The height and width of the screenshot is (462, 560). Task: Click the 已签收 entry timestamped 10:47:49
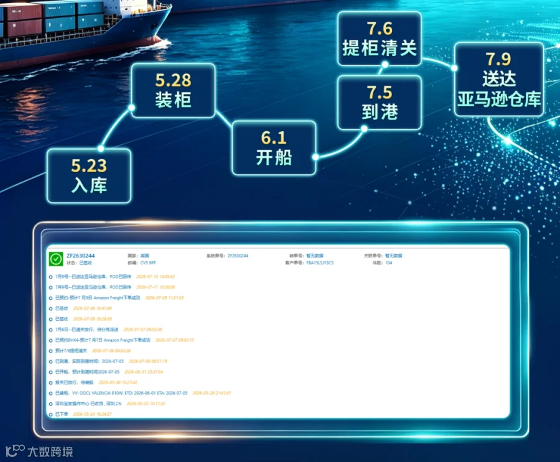(x=83, y=308)
